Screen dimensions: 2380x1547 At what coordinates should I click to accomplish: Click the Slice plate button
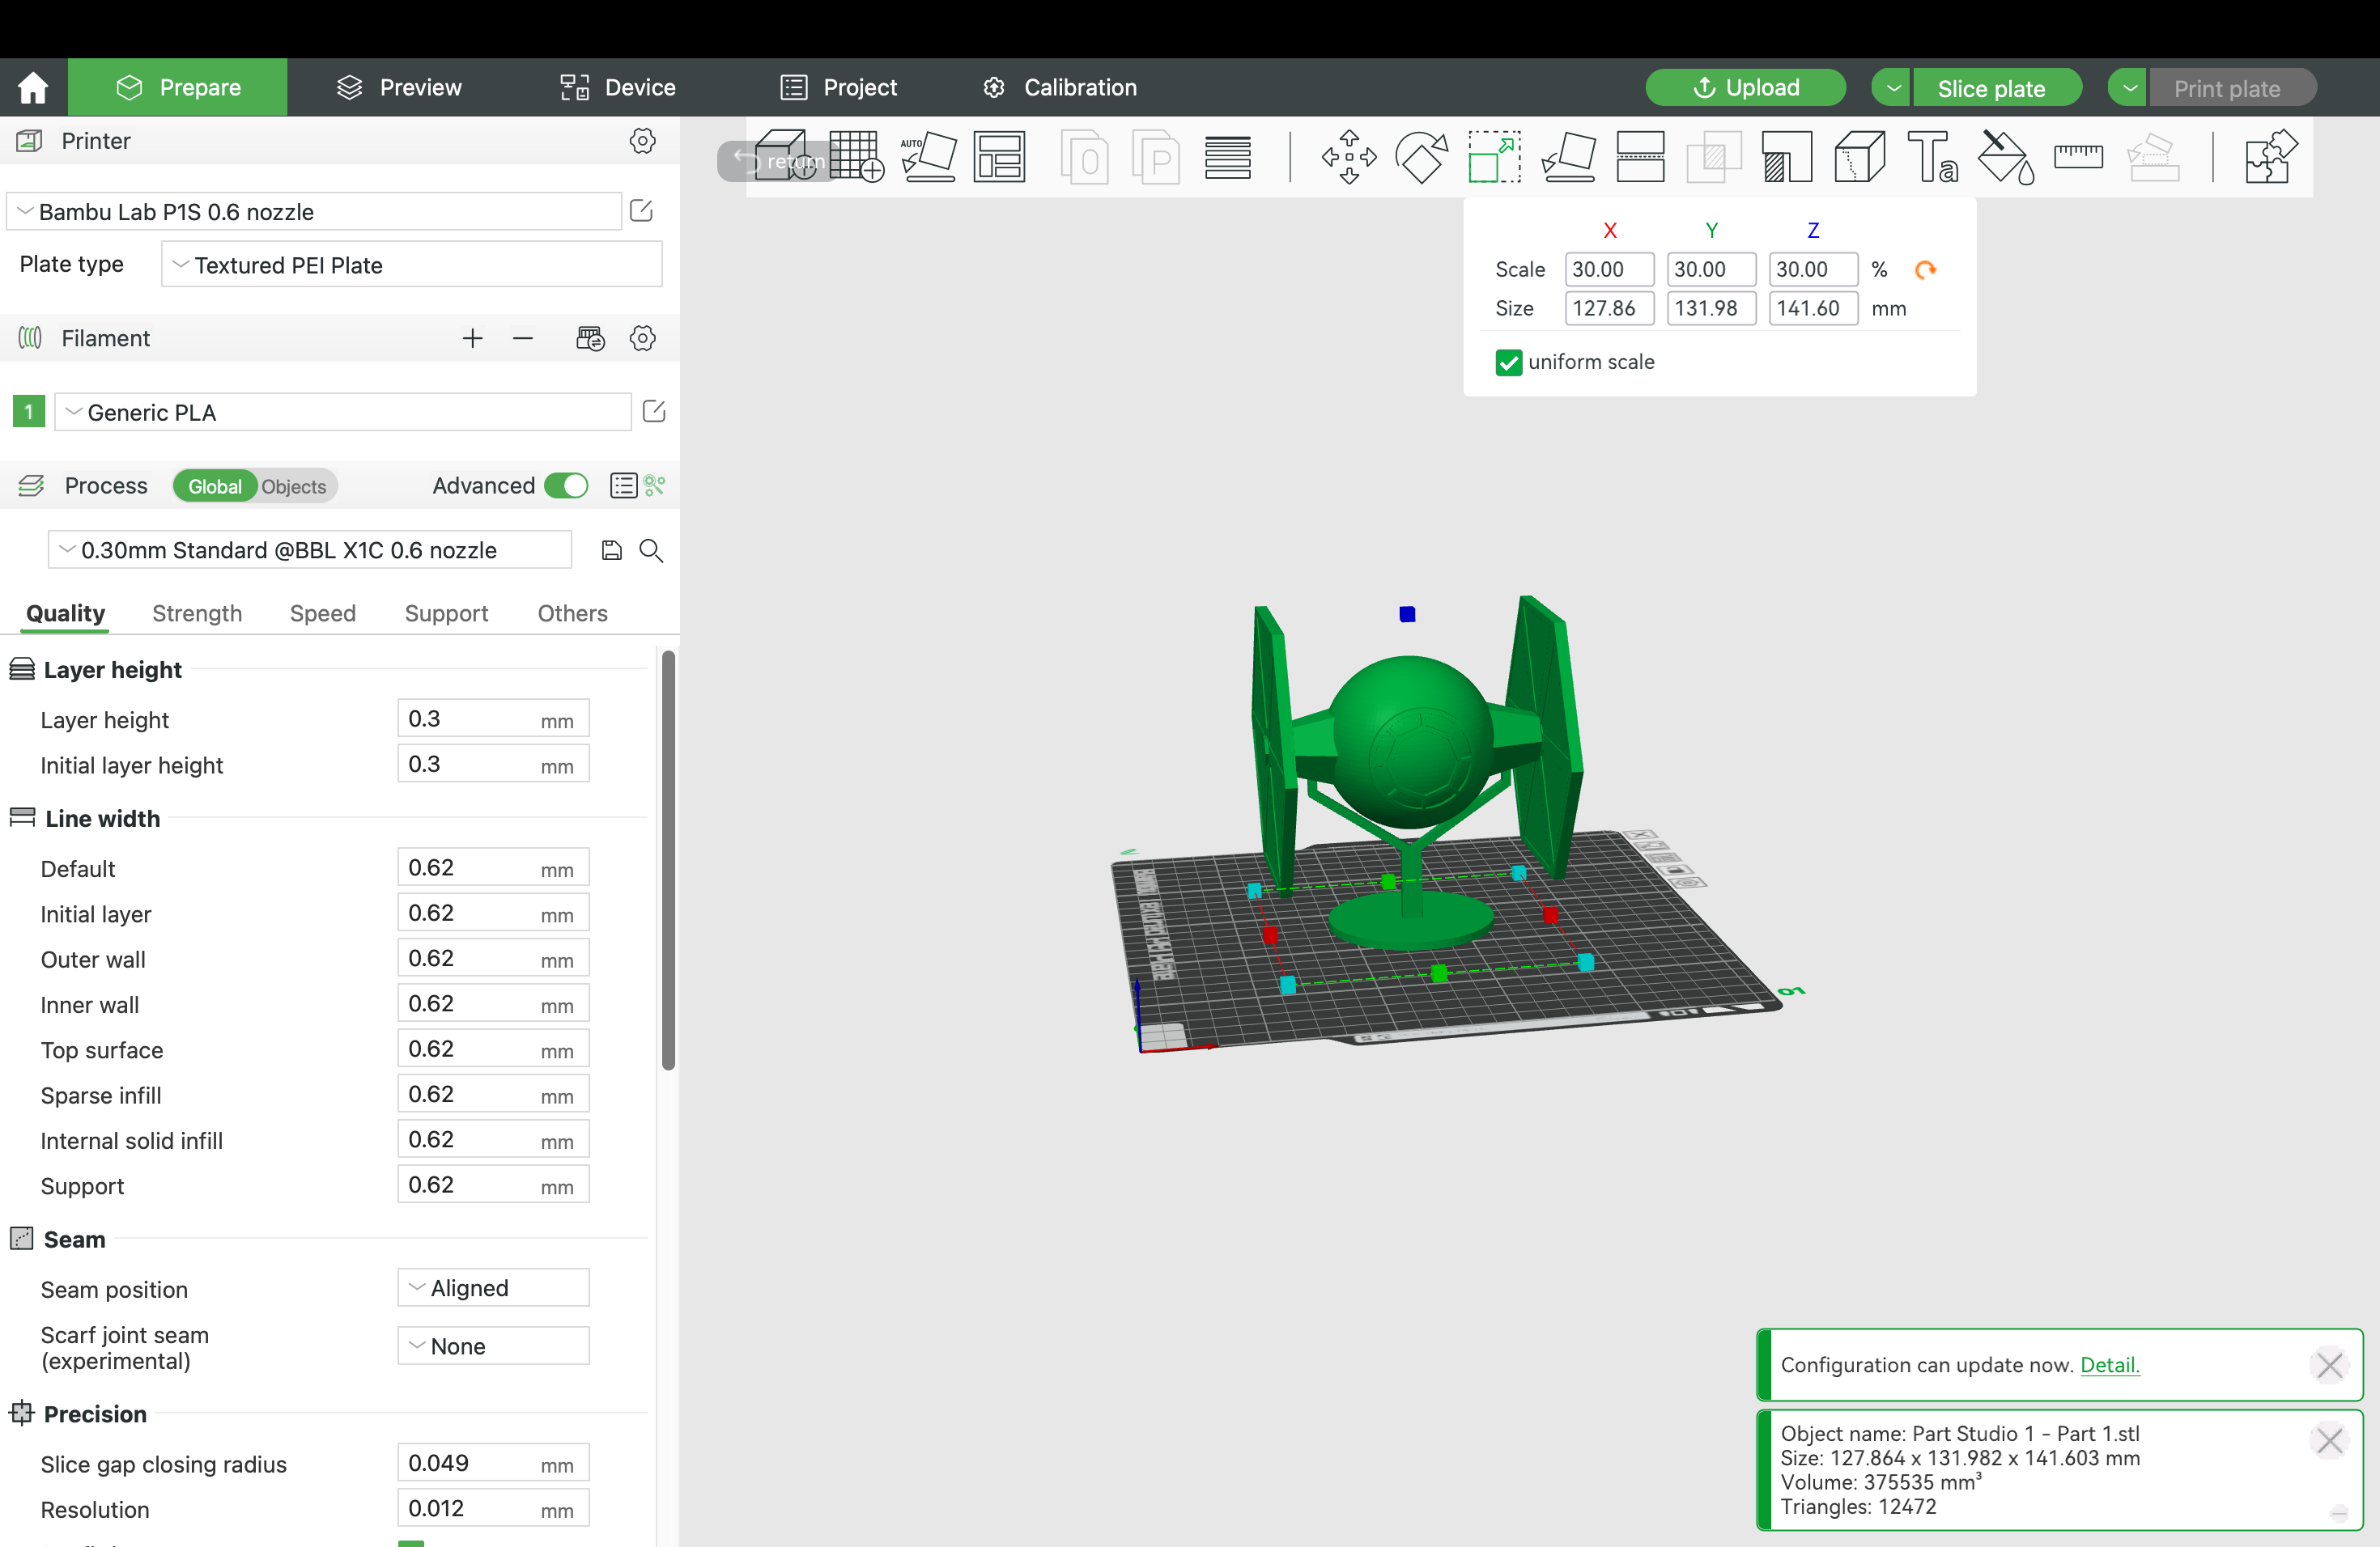point(1996,88)
